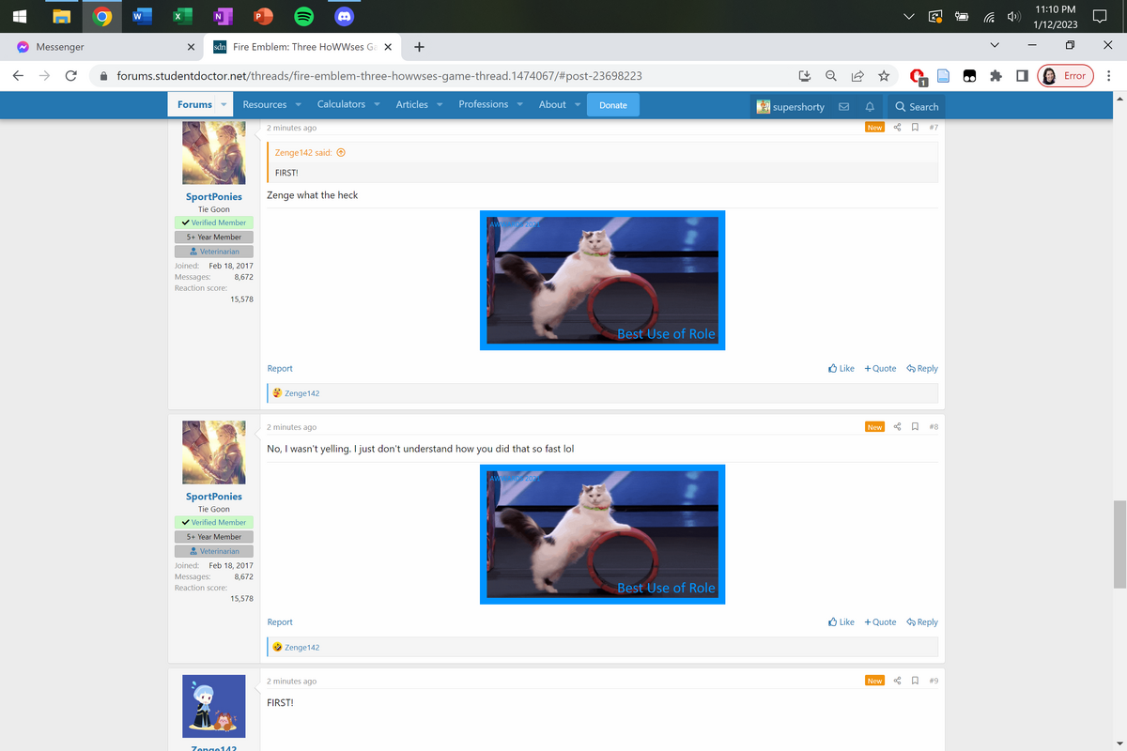
Task: Open Spotify from the taskbar
Action: point(302,16)
